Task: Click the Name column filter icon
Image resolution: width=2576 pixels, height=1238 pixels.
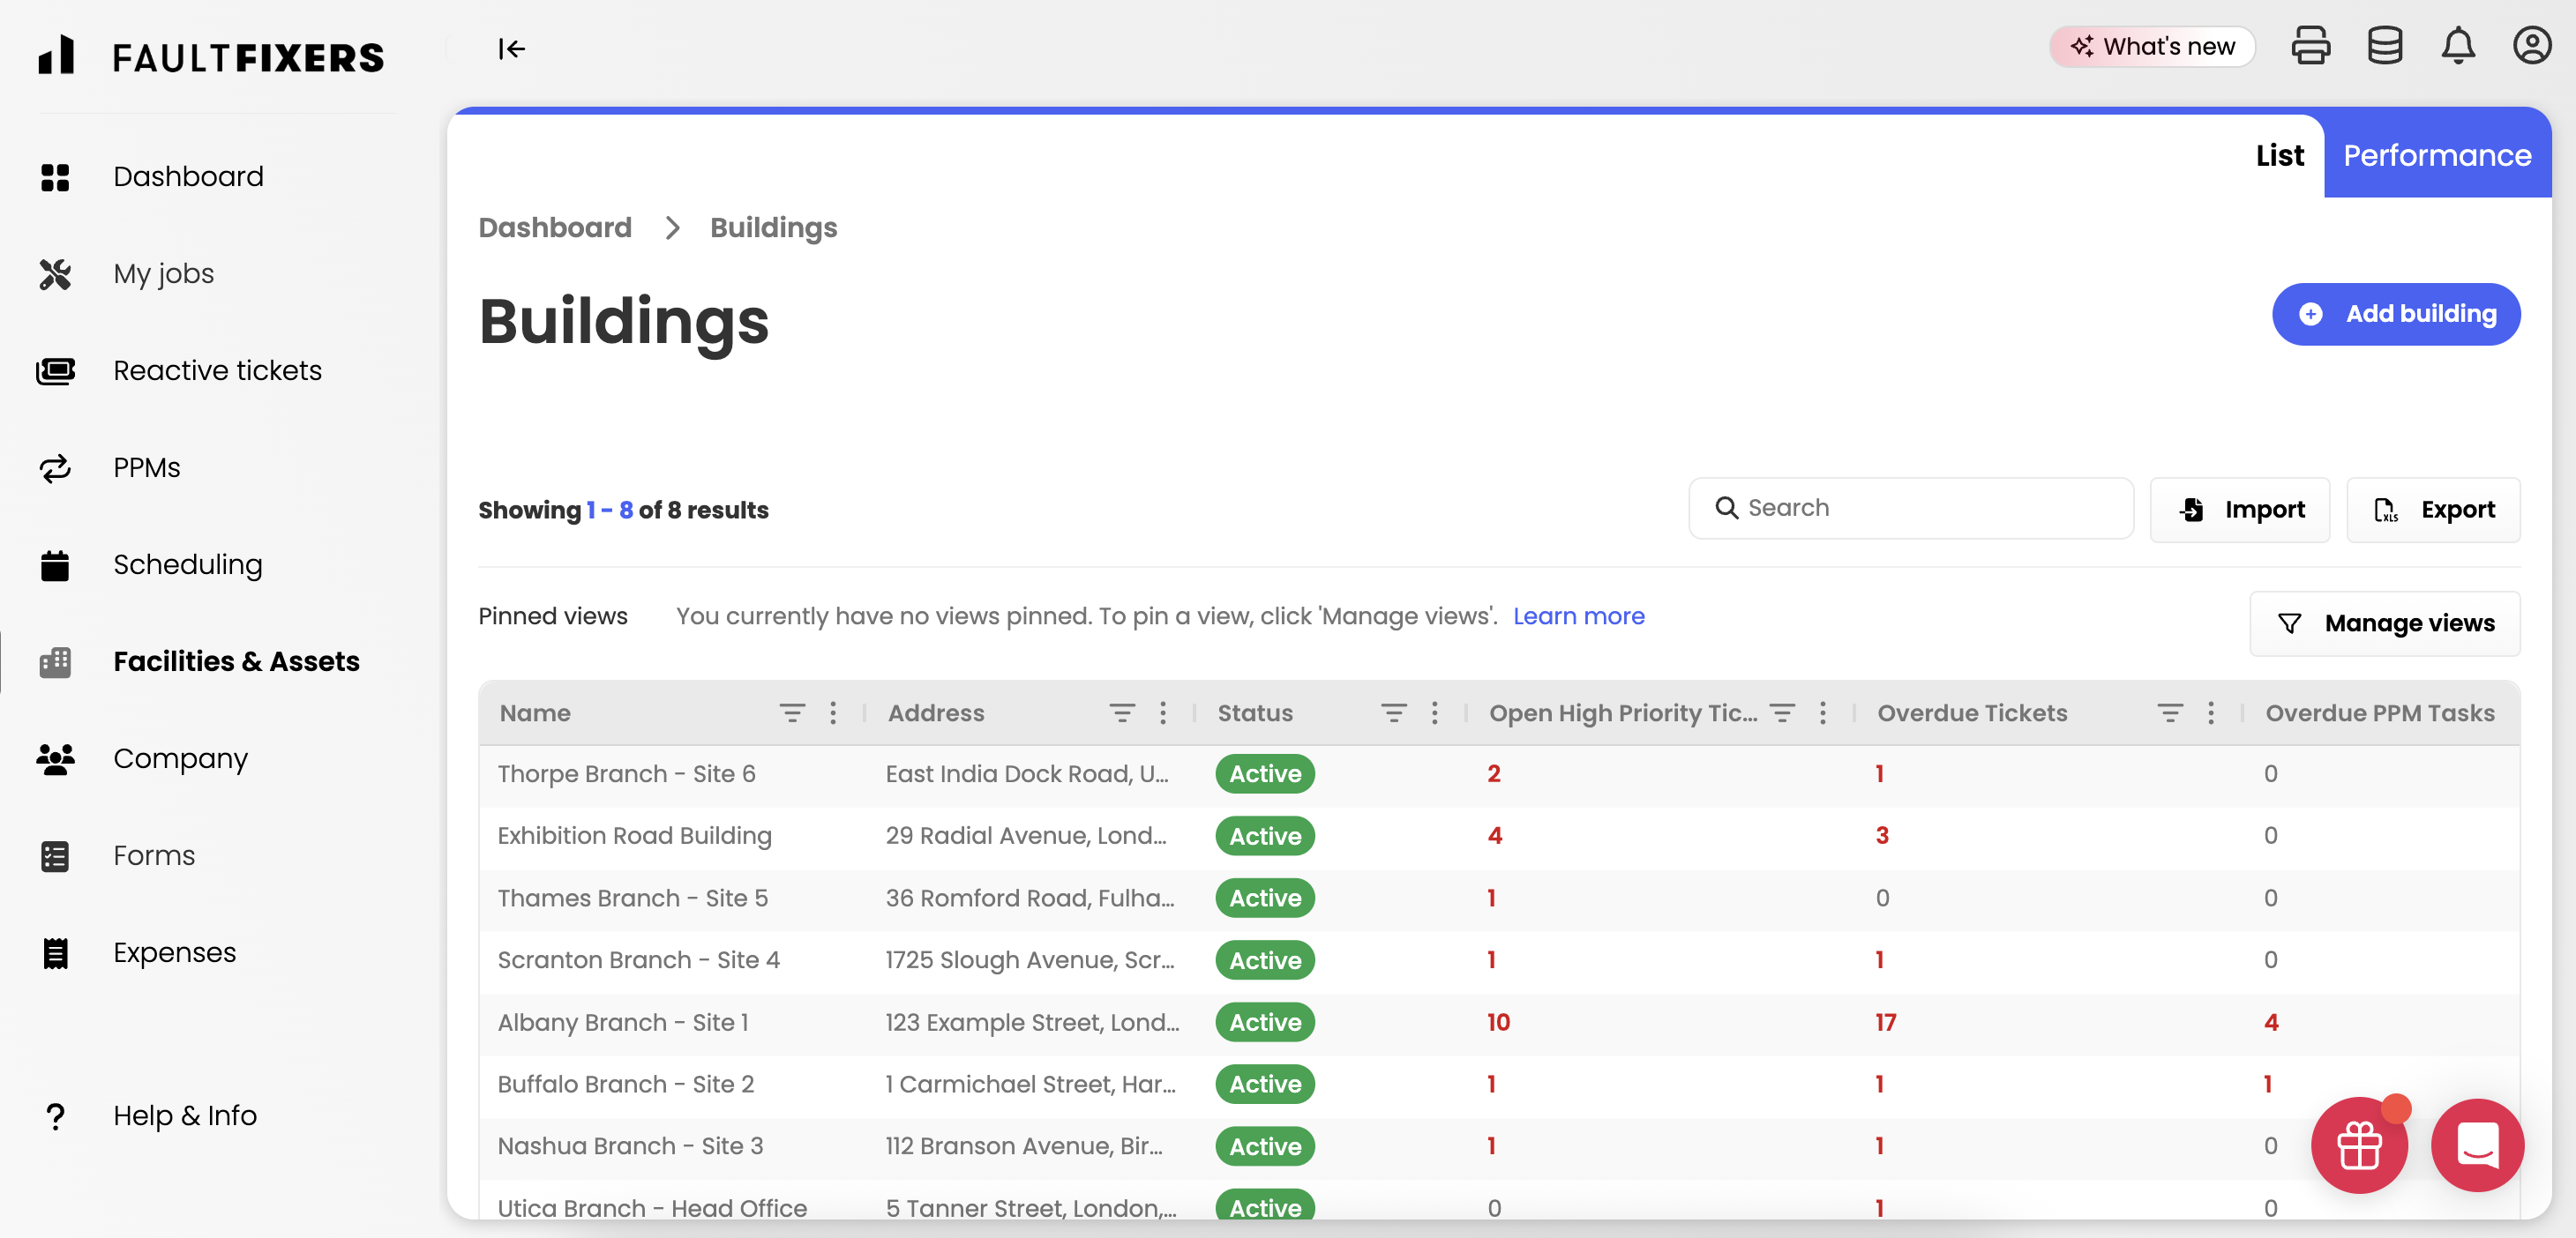Action: click(791, 712)
